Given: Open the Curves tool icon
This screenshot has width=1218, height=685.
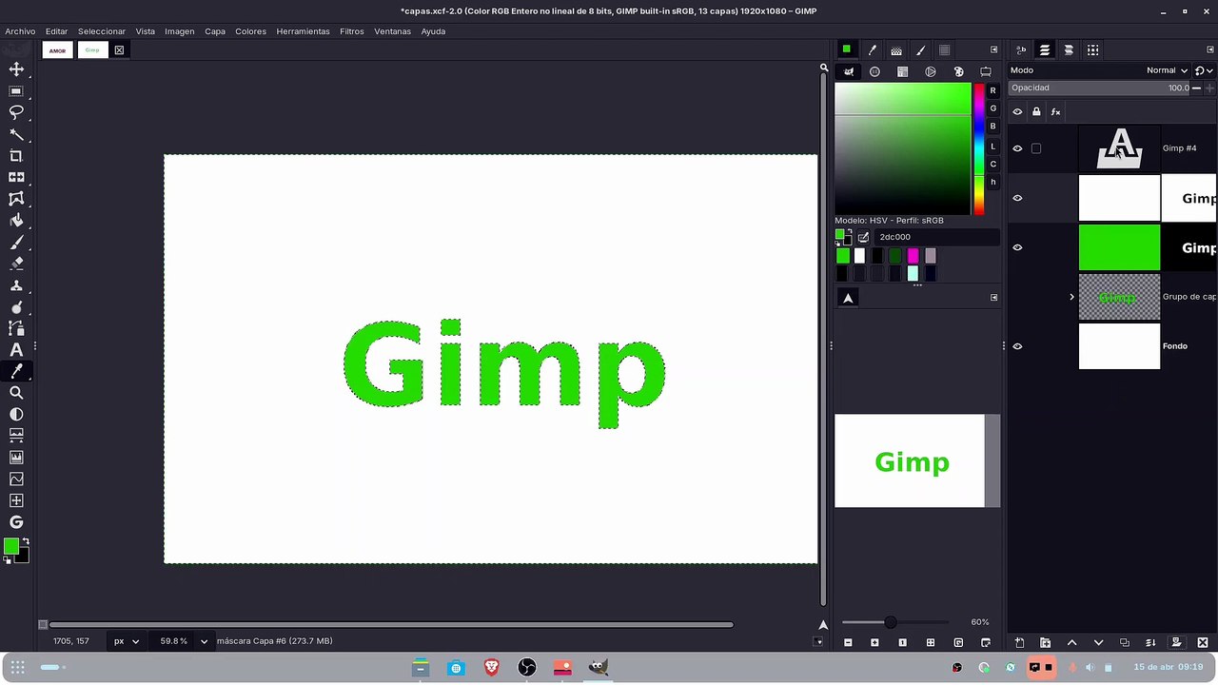Looking at the screenshot, I should tap(16, 479).
